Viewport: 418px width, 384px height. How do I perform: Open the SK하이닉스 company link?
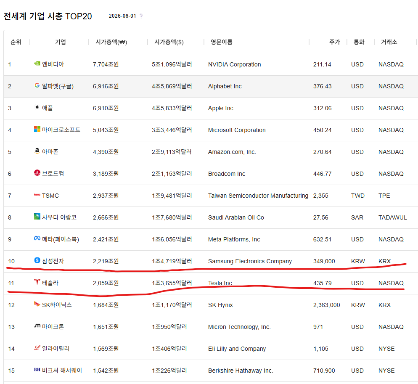pos(57,305)
